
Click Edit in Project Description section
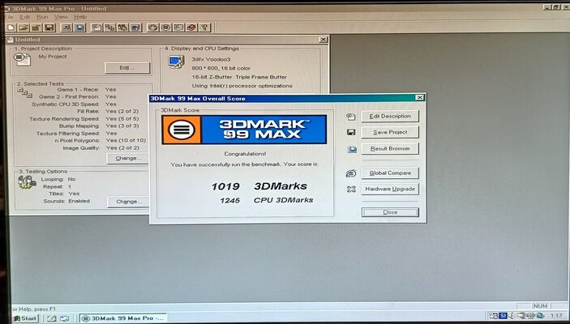(124, 67)
